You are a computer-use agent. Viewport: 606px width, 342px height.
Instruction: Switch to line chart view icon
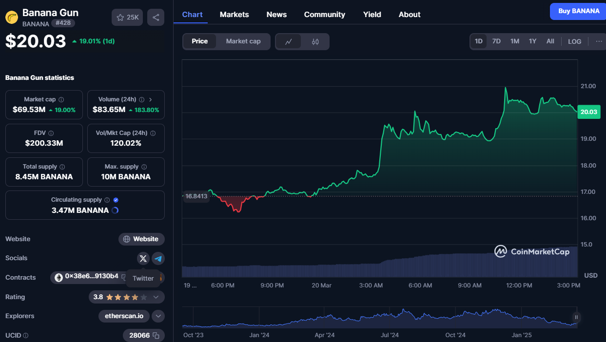click(289, 42)
